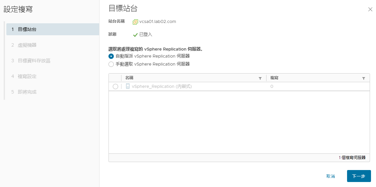This screenshot has width=376, height=187.
Task: Open filter for the 名稱 column
Action: tap(260, 79)
